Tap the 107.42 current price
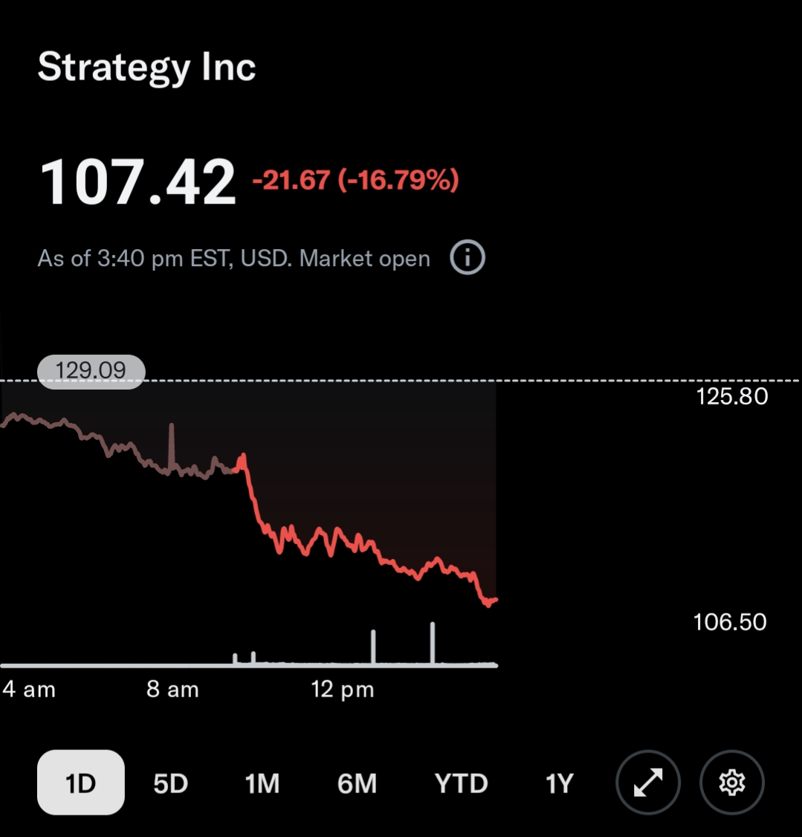Image resolution: width=802 pixels, height=837 pixels. [138, 182]
